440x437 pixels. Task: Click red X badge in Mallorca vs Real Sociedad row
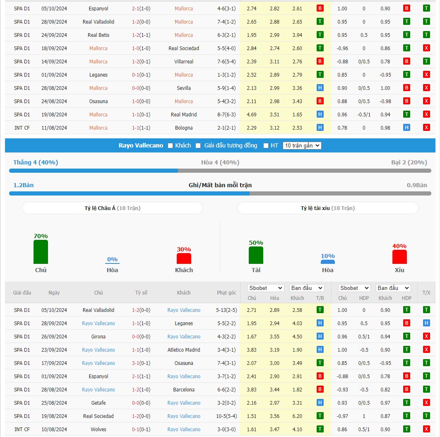point(426,48)
